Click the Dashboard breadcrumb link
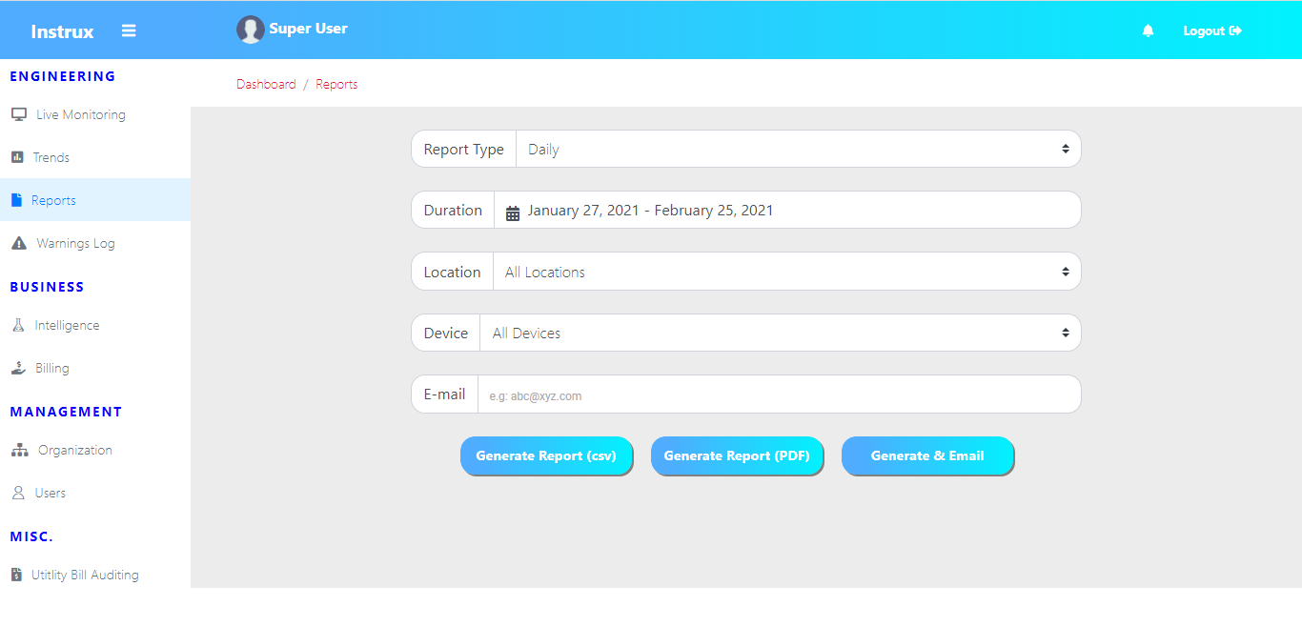 pos(266,84)
